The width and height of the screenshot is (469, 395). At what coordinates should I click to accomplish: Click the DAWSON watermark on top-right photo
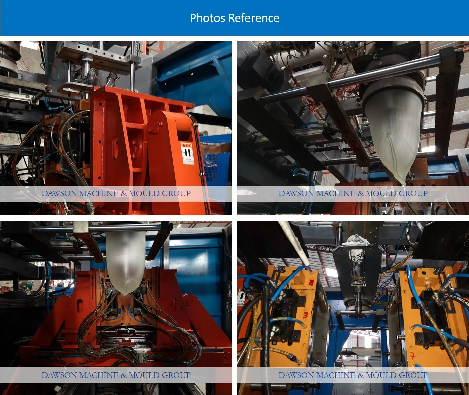pos(353,193)
